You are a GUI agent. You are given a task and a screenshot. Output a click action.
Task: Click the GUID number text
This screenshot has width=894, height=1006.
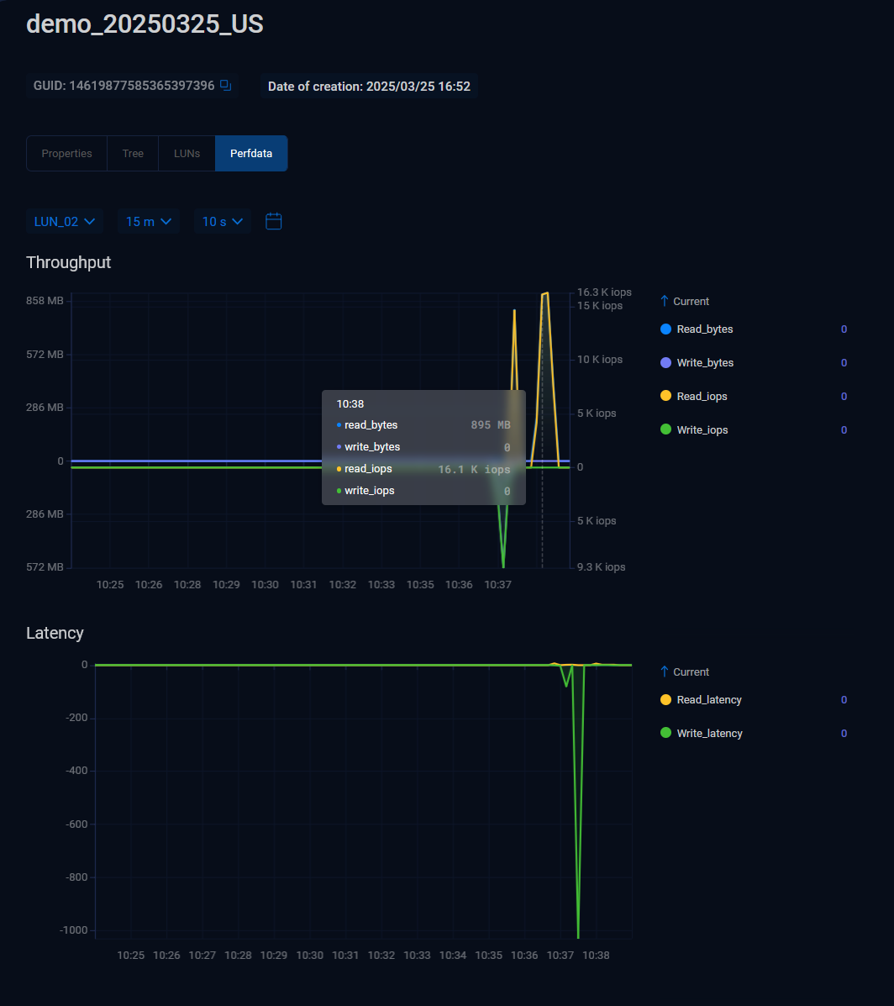click(142, 86)
